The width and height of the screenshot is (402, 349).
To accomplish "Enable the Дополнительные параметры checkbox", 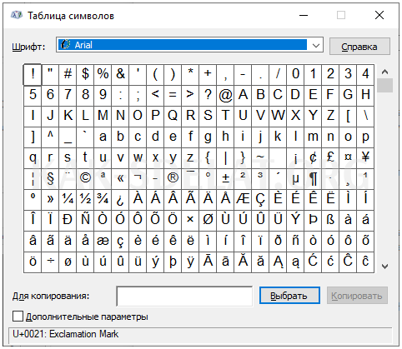I will click(18, 317).
